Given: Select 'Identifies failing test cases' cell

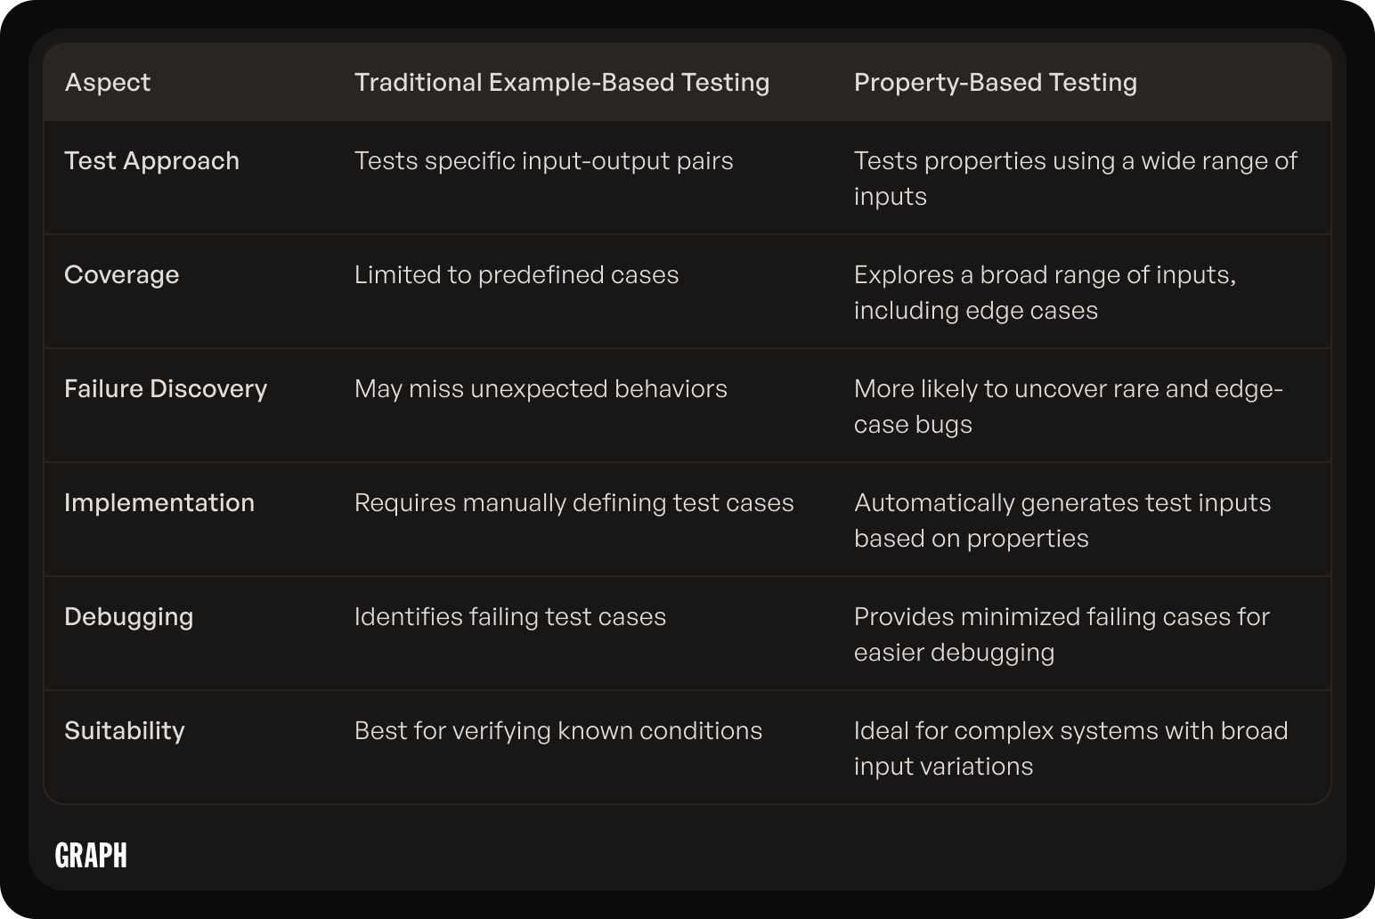Looking at the screenshot, I should point(510,616).
